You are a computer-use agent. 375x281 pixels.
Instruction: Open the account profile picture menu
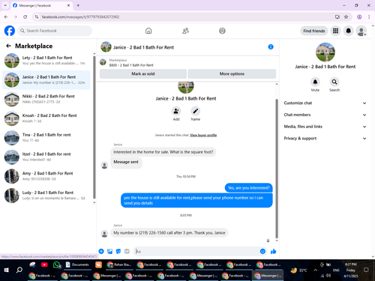tap(361, 31)
